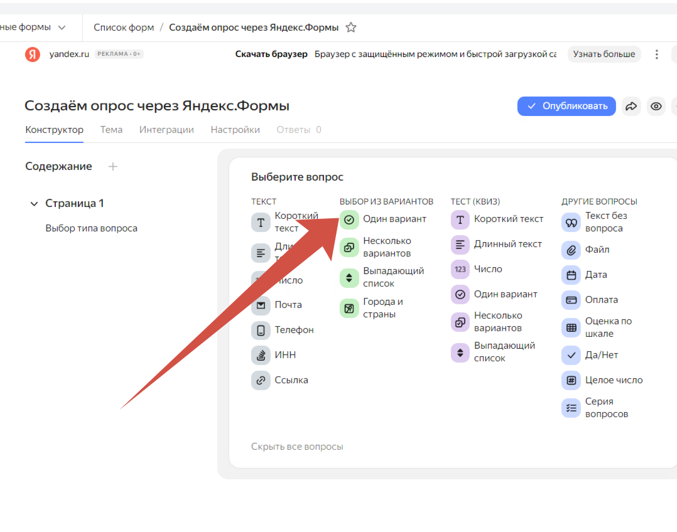Open the Ответы tab

[299, 130]
